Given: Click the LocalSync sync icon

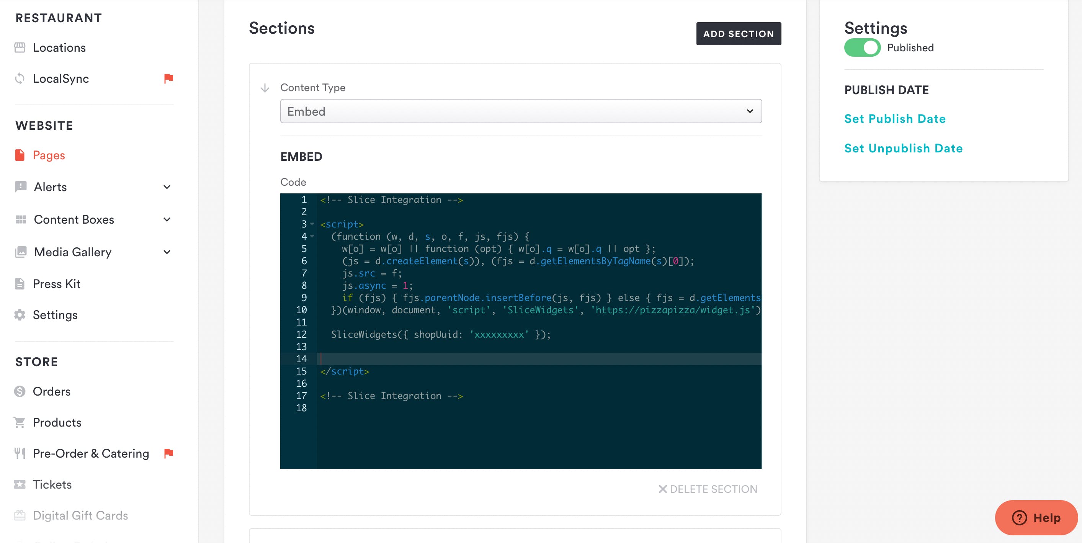Looking at the screenshot, I should (x=20, y=79).
